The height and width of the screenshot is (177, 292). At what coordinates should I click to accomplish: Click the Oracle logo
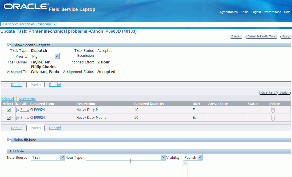tap(26, 6)
